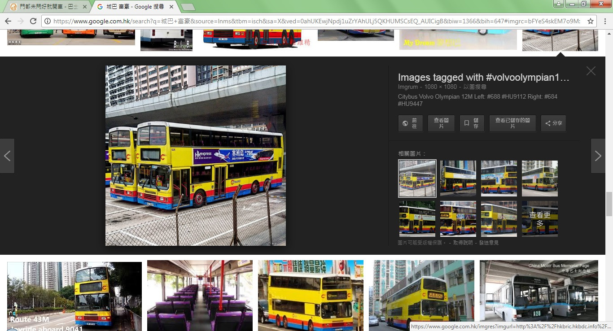Share the image with the 分享 button
The height and width of the screenshot is (331, 613).
[553, 123]
